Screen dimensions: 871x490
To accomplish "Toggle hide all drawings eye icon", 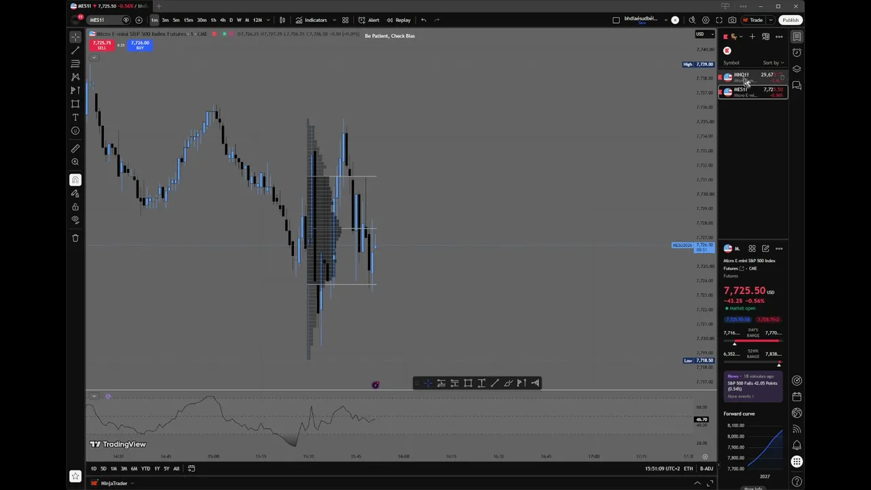I will point(76,220).
